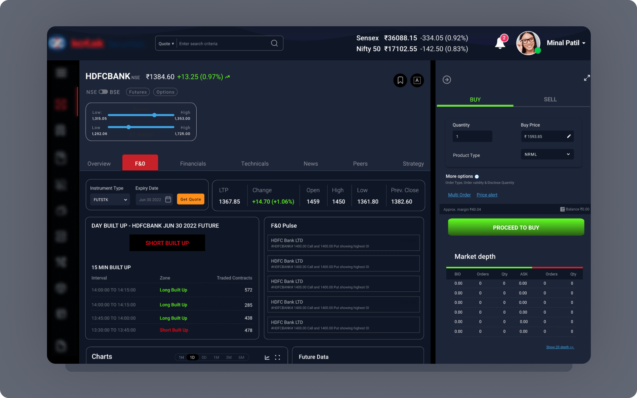Click the Prev. Close value 1382.60
This screenshot has width=637, height=398.
pyautogui.click(x=401, y=202)
